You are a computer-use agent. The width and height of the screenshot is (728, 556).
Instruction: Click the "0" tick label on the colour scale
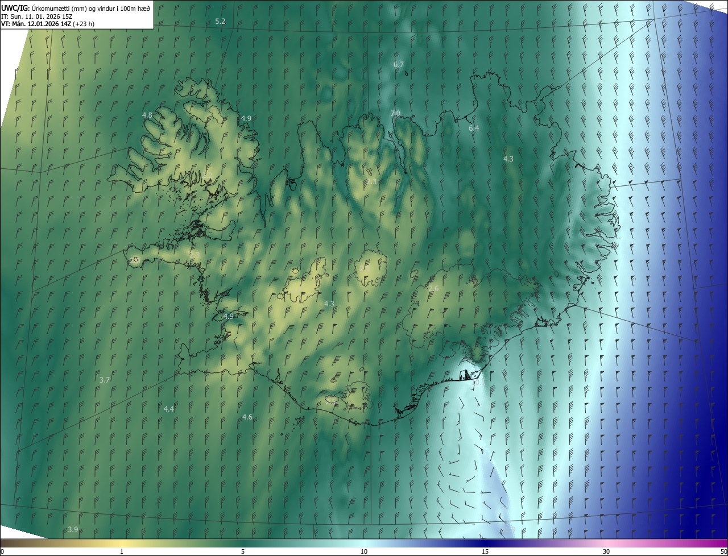[x=2, y=551]
